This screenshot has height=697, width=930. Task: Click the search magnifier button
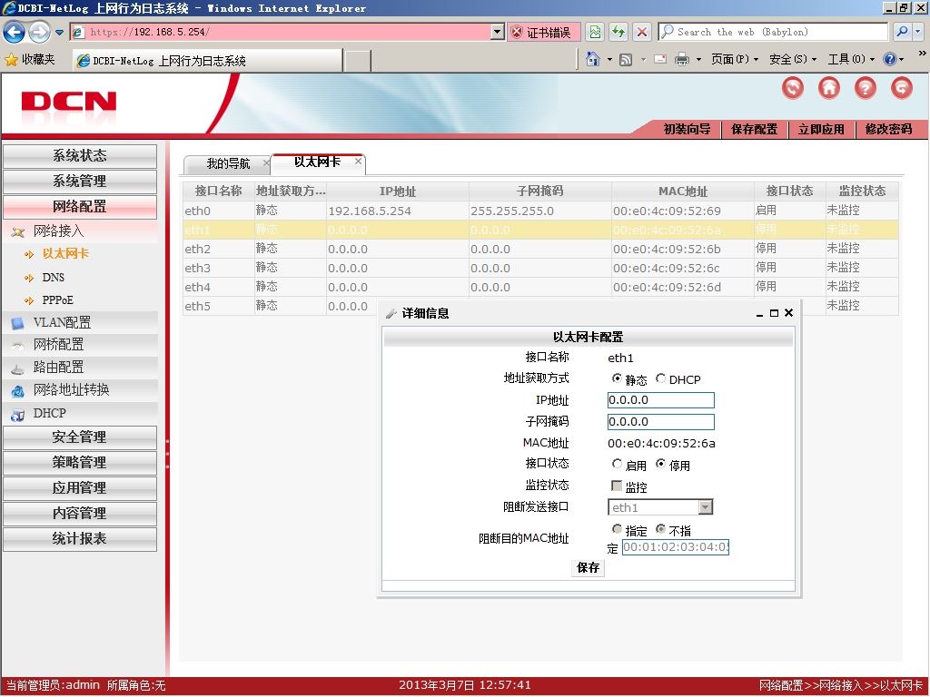tap(902, 32)
